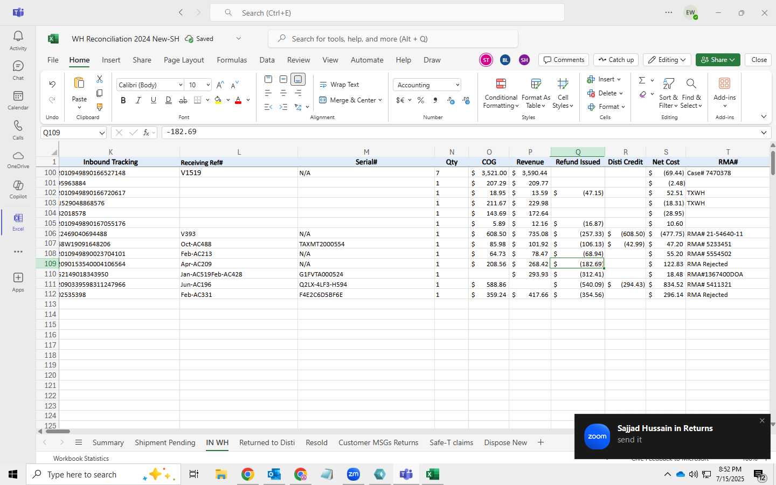The image size is (776, 485).
Task: Open the Activity feed in Teams sidebar
Action: [18, 40]
